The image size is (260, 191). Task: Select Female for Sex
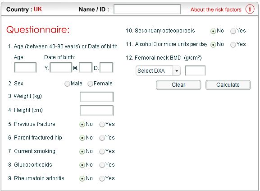pyautogui.click(x=90, y=84)
